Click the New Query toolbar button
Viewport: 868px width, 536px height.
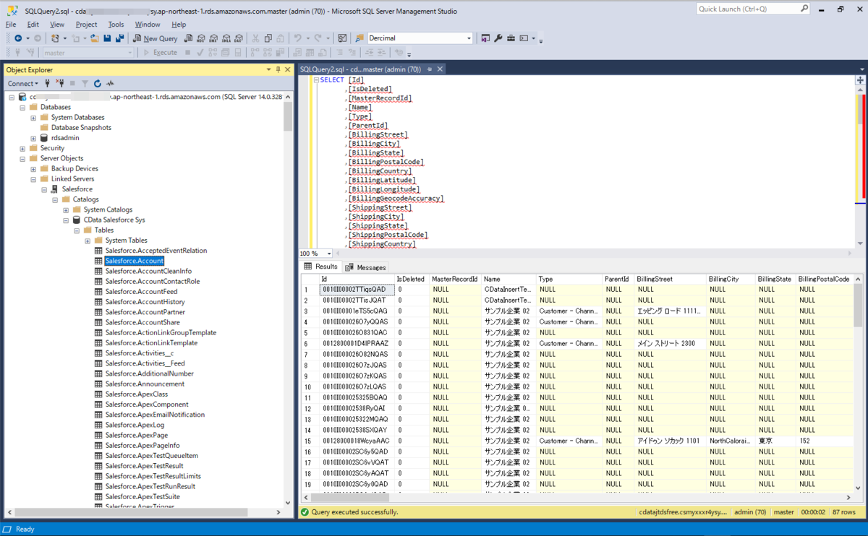156,38
